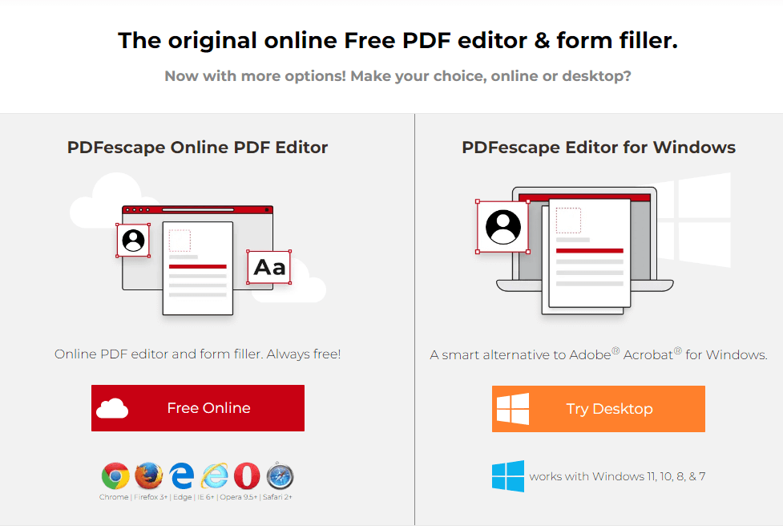Click the profile avatar in Windows illustration

[502, 227]
